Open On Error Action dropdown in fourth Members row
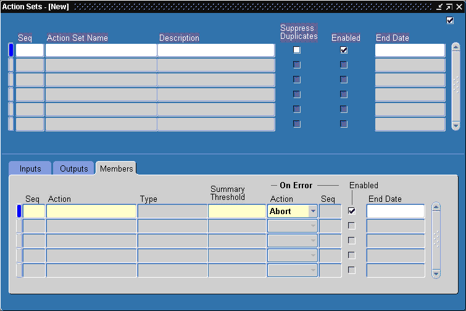466x311 pixels. pyautogui.click(x=313, y=255)
